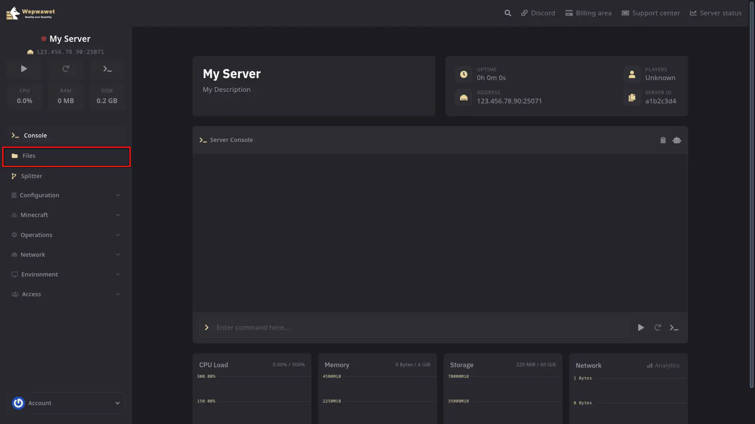The image size is (755, 424).
Task: Click the robot icon in Server Console header
Action: tap(677, 140)
